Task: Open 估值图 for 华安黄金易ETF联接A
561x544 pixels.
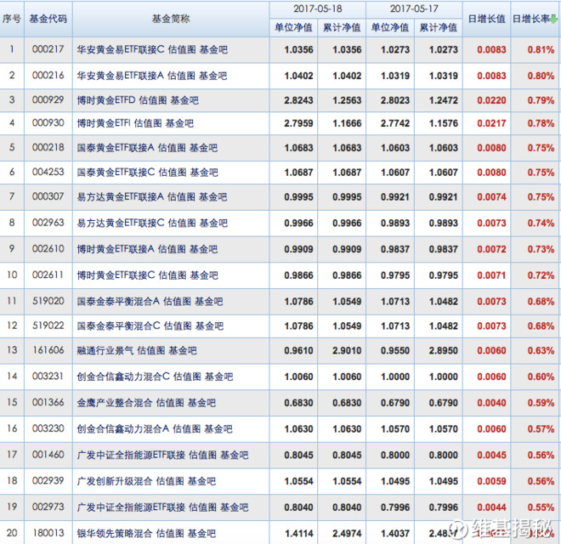Action: [x=181, y=76]
